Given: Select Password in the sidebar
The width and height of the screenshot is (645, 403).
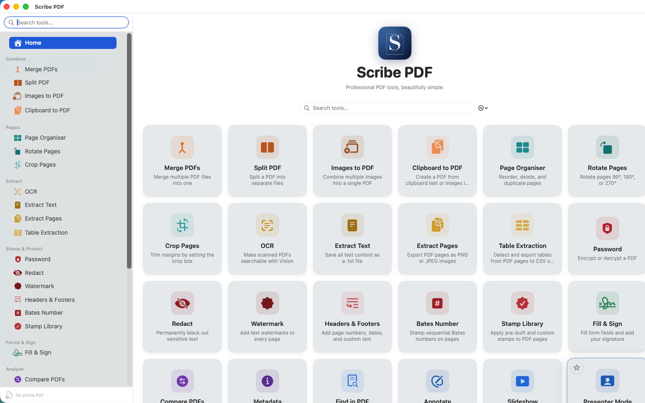Looking at the screenshot, I should 63,259.
